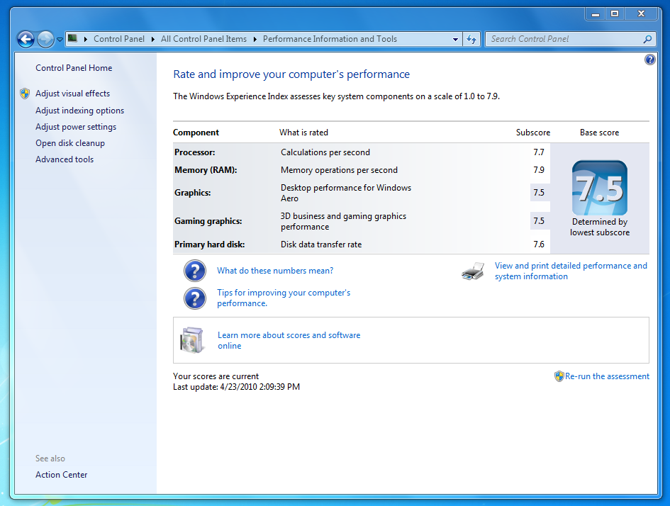Refresh the page with refresh icon

(471, 39)
